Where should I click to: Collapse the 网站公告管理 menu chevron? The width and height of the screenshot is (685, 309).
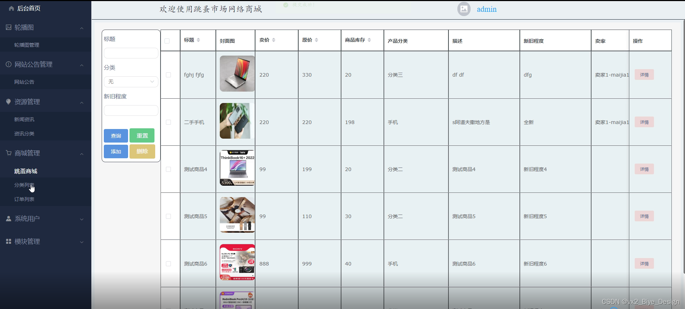point(82,65)
